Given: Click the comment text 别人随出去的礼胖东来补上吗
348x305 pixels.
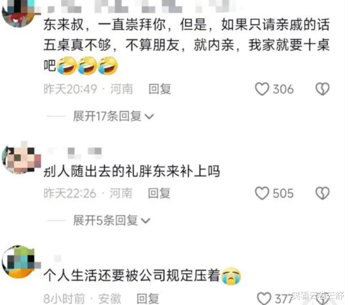Looking at the screenshot, I should (x=131, y=171).
